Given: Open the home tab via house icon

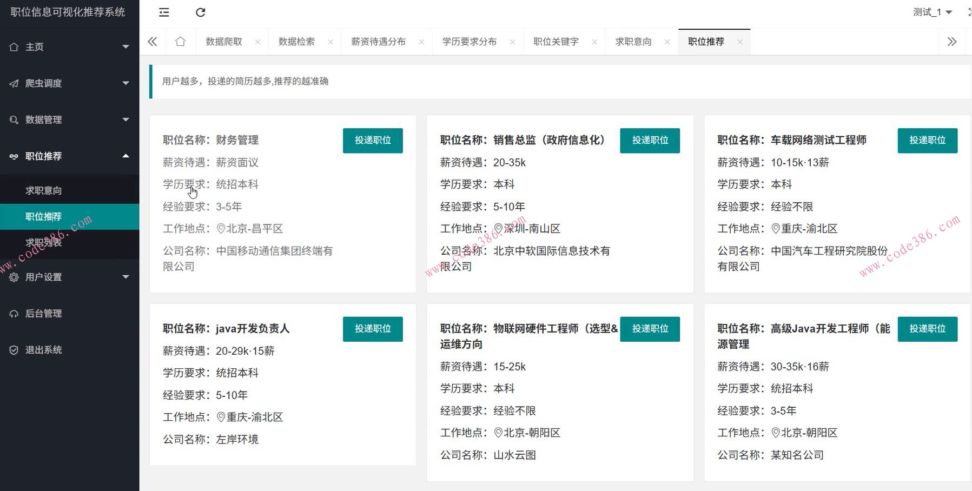Looking at the screenshot, I should click(180, 41).
